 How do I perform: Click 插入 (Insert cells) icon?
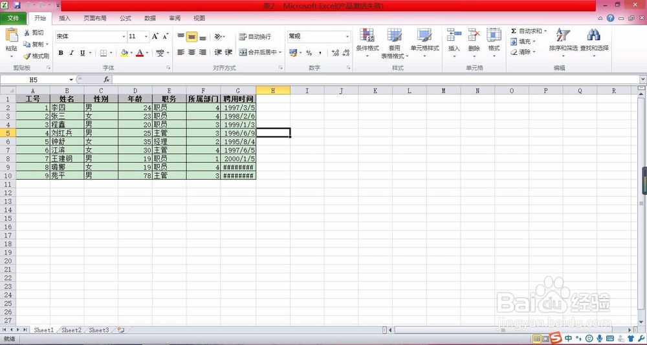(454, 35)
